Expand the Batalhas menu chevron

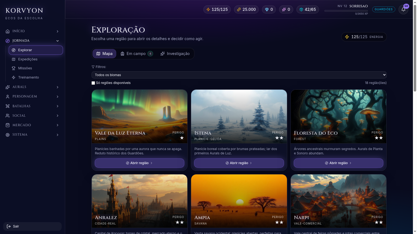pos(58,106)
